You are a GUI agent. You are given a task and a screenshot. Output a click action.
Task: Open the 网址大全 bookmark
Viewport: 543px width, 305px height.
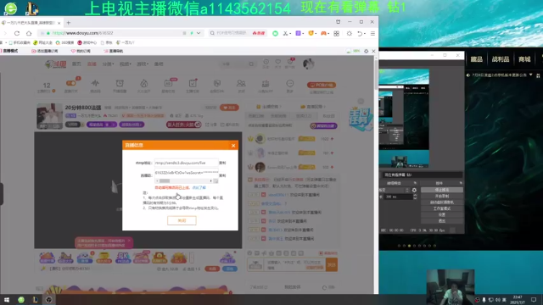(x=42, y=42)
